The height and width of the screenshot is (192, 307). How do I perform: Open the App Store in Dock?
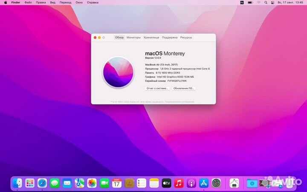[x=204, y=183]
